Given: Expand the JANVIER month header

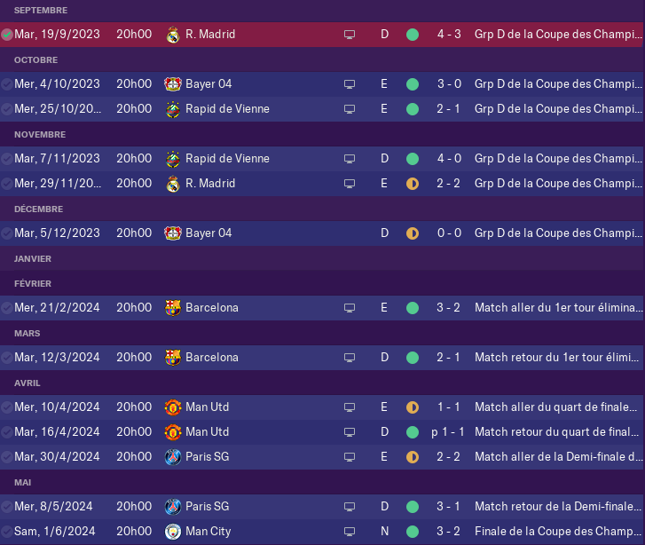Looking at the screenshot, I should click(33, 259).
